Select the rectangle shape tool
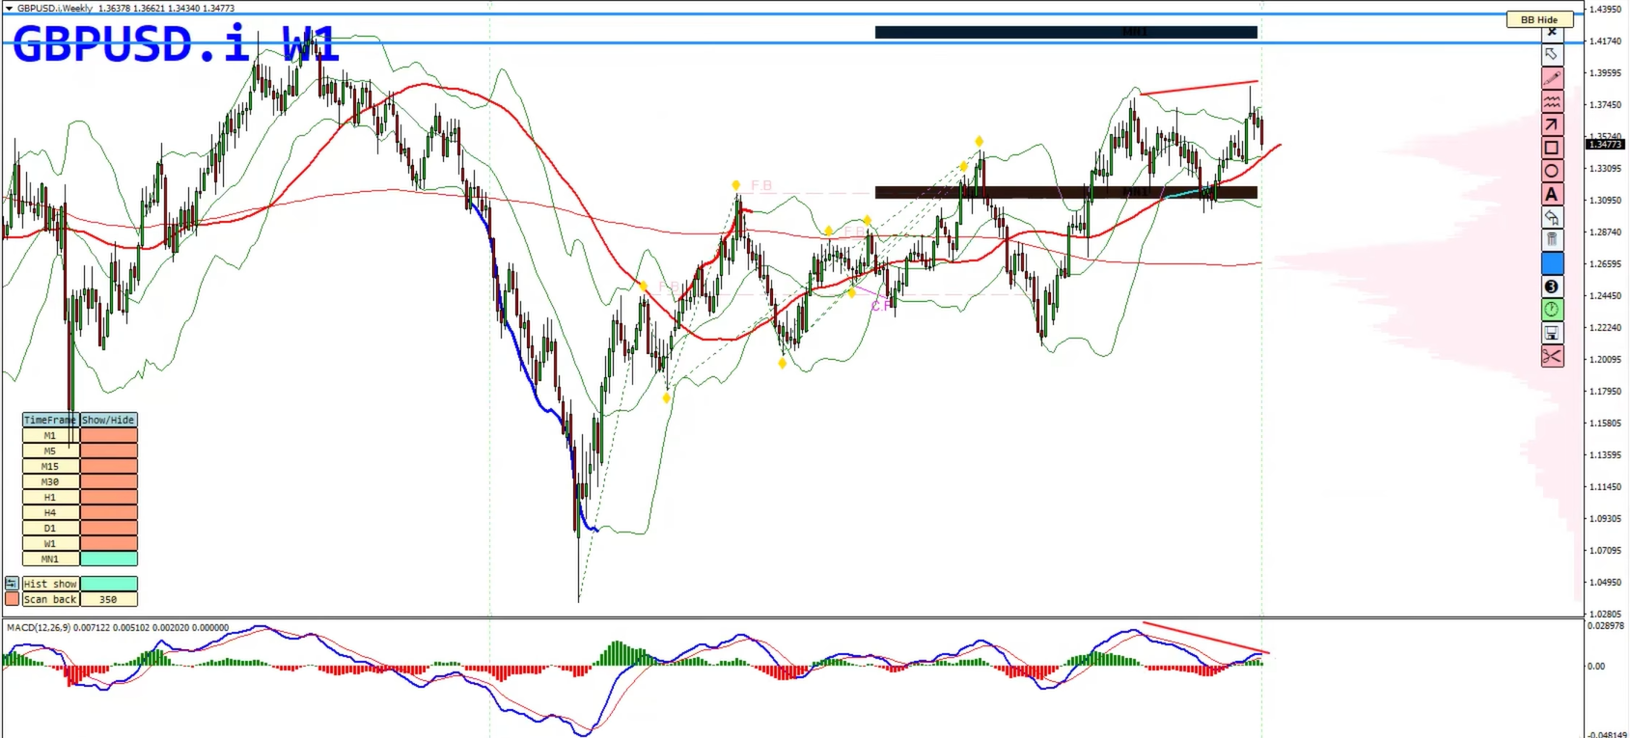The image size is (1630, 738). pyautogui.click(x=1551, y=148)
